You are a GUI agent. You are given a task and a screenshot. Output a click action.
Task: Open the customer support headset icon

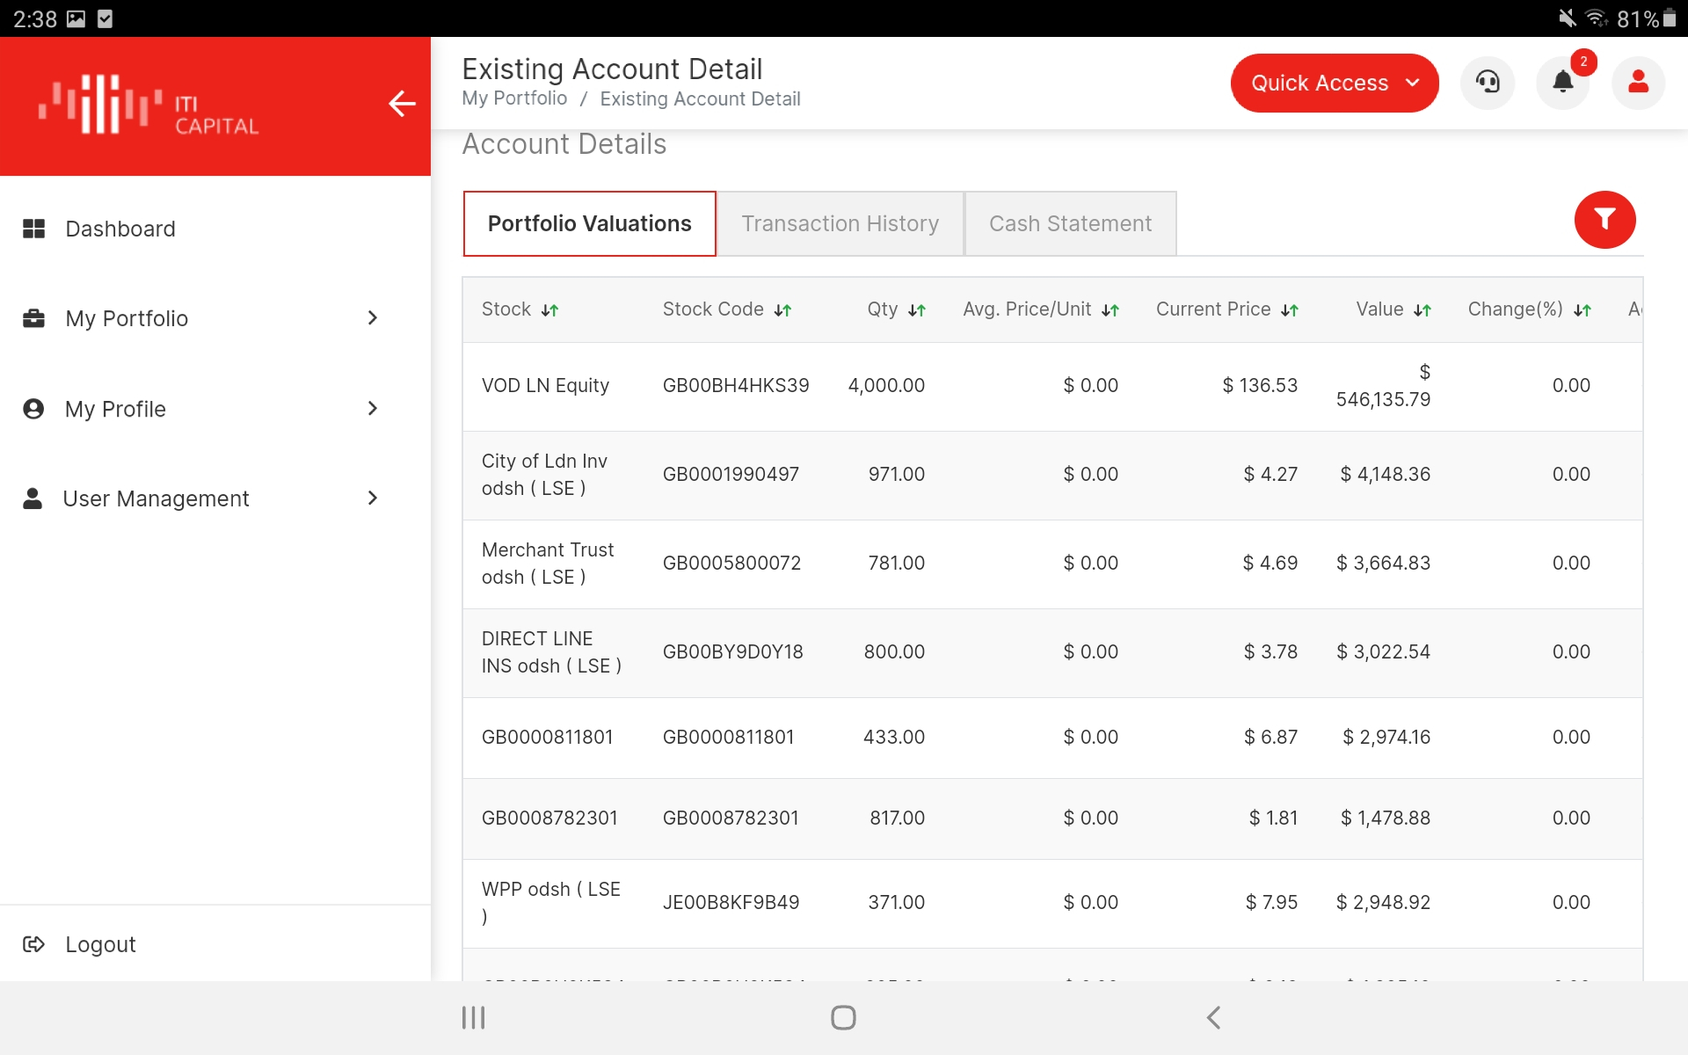(x=1488, y=83)
